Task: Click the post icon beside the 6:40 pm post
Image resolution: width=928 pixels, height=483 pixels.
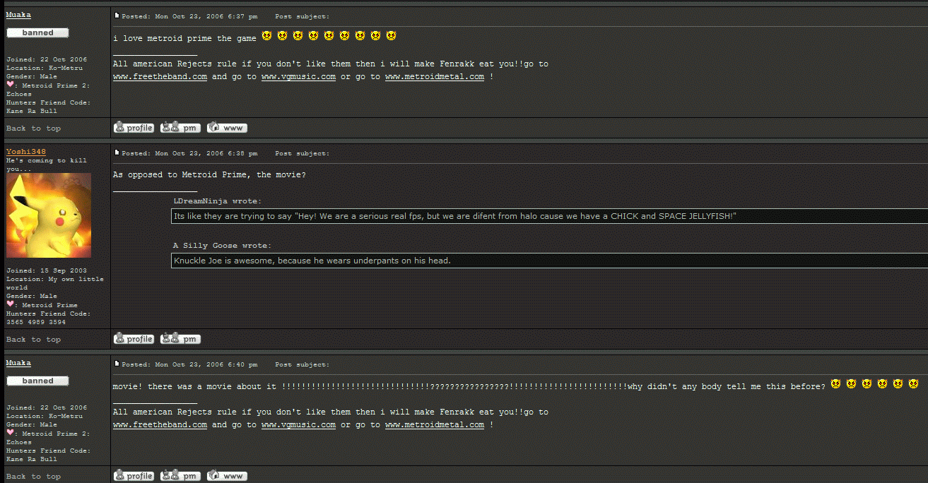Action: tap(117, 364)
